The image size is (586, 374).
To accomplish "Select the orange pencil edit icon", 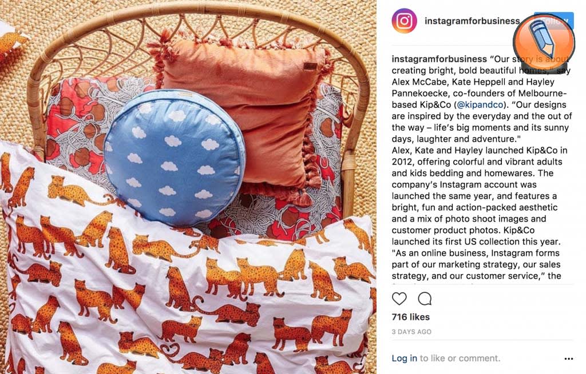I will [x=544, y=41].
